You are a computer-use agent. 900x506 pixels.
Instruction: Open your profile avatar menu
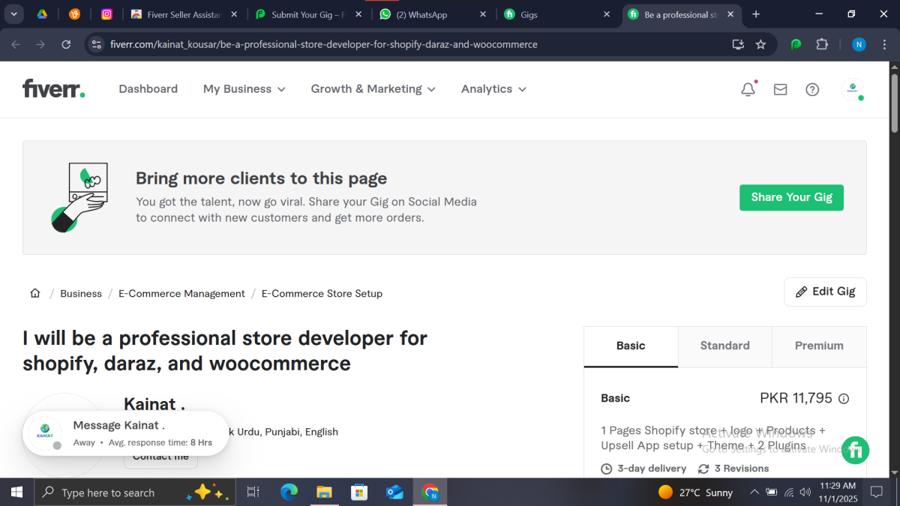(853, 89)
